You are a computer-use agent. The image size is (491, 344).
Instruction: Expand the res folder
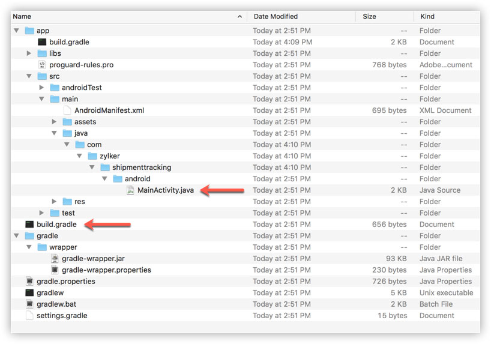point(54,202)
